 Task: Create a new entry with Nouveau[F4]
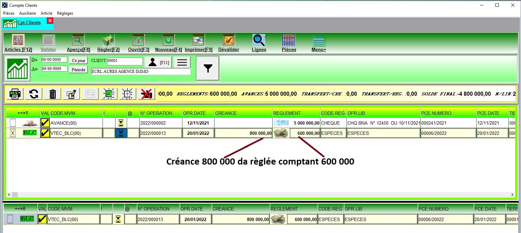coord(168,41)
